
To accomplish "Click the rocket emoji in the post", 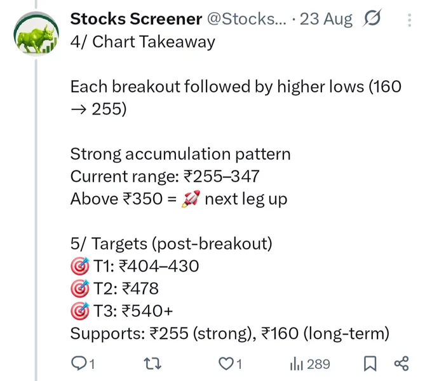I will point(191,198).
